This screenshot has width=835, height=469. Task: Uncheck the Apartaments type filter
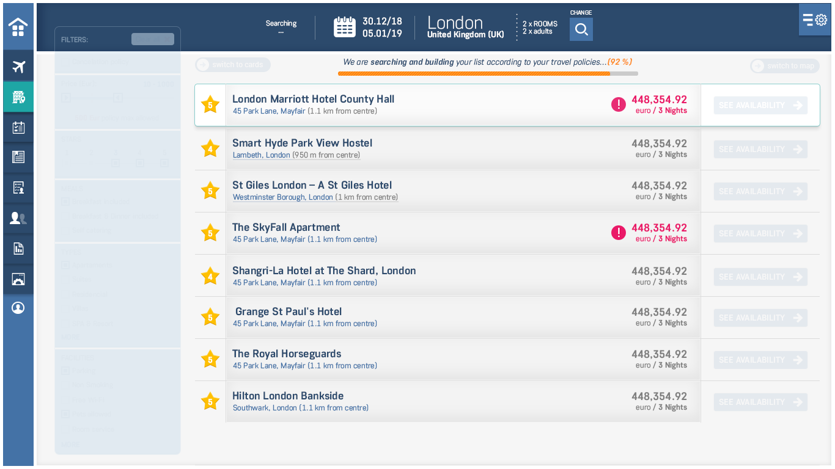[65, 265]
